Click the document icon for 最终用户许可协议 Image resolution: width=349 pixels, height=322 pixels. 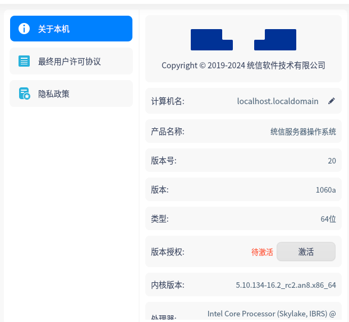tap(24, 61)
